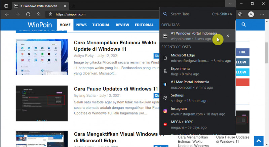Click the scroll-to-top arrow button

pos(259,141)
